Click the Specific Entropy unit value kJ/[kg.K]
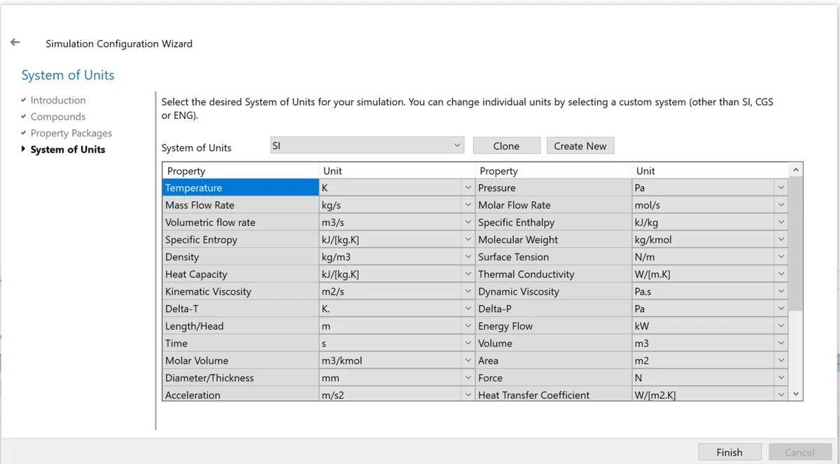 click(340, 239)
